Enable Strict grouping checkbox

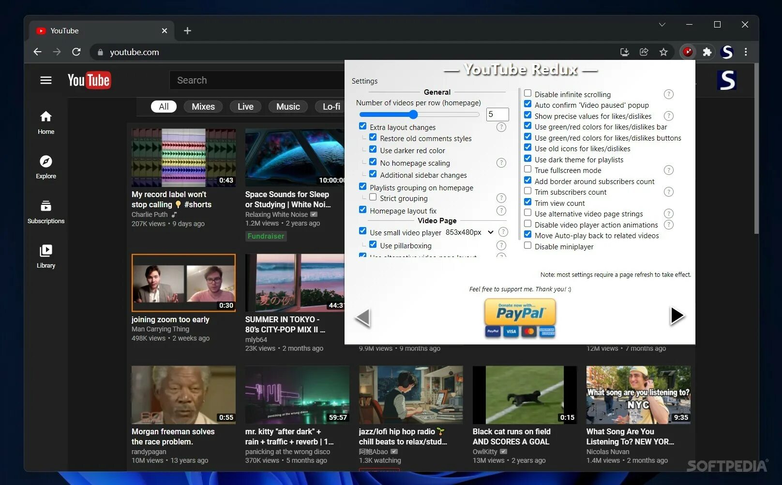coord(373,197)
